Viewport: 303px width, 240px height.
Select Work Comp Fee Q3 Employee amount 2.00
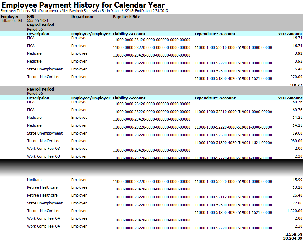coord(298,149)
